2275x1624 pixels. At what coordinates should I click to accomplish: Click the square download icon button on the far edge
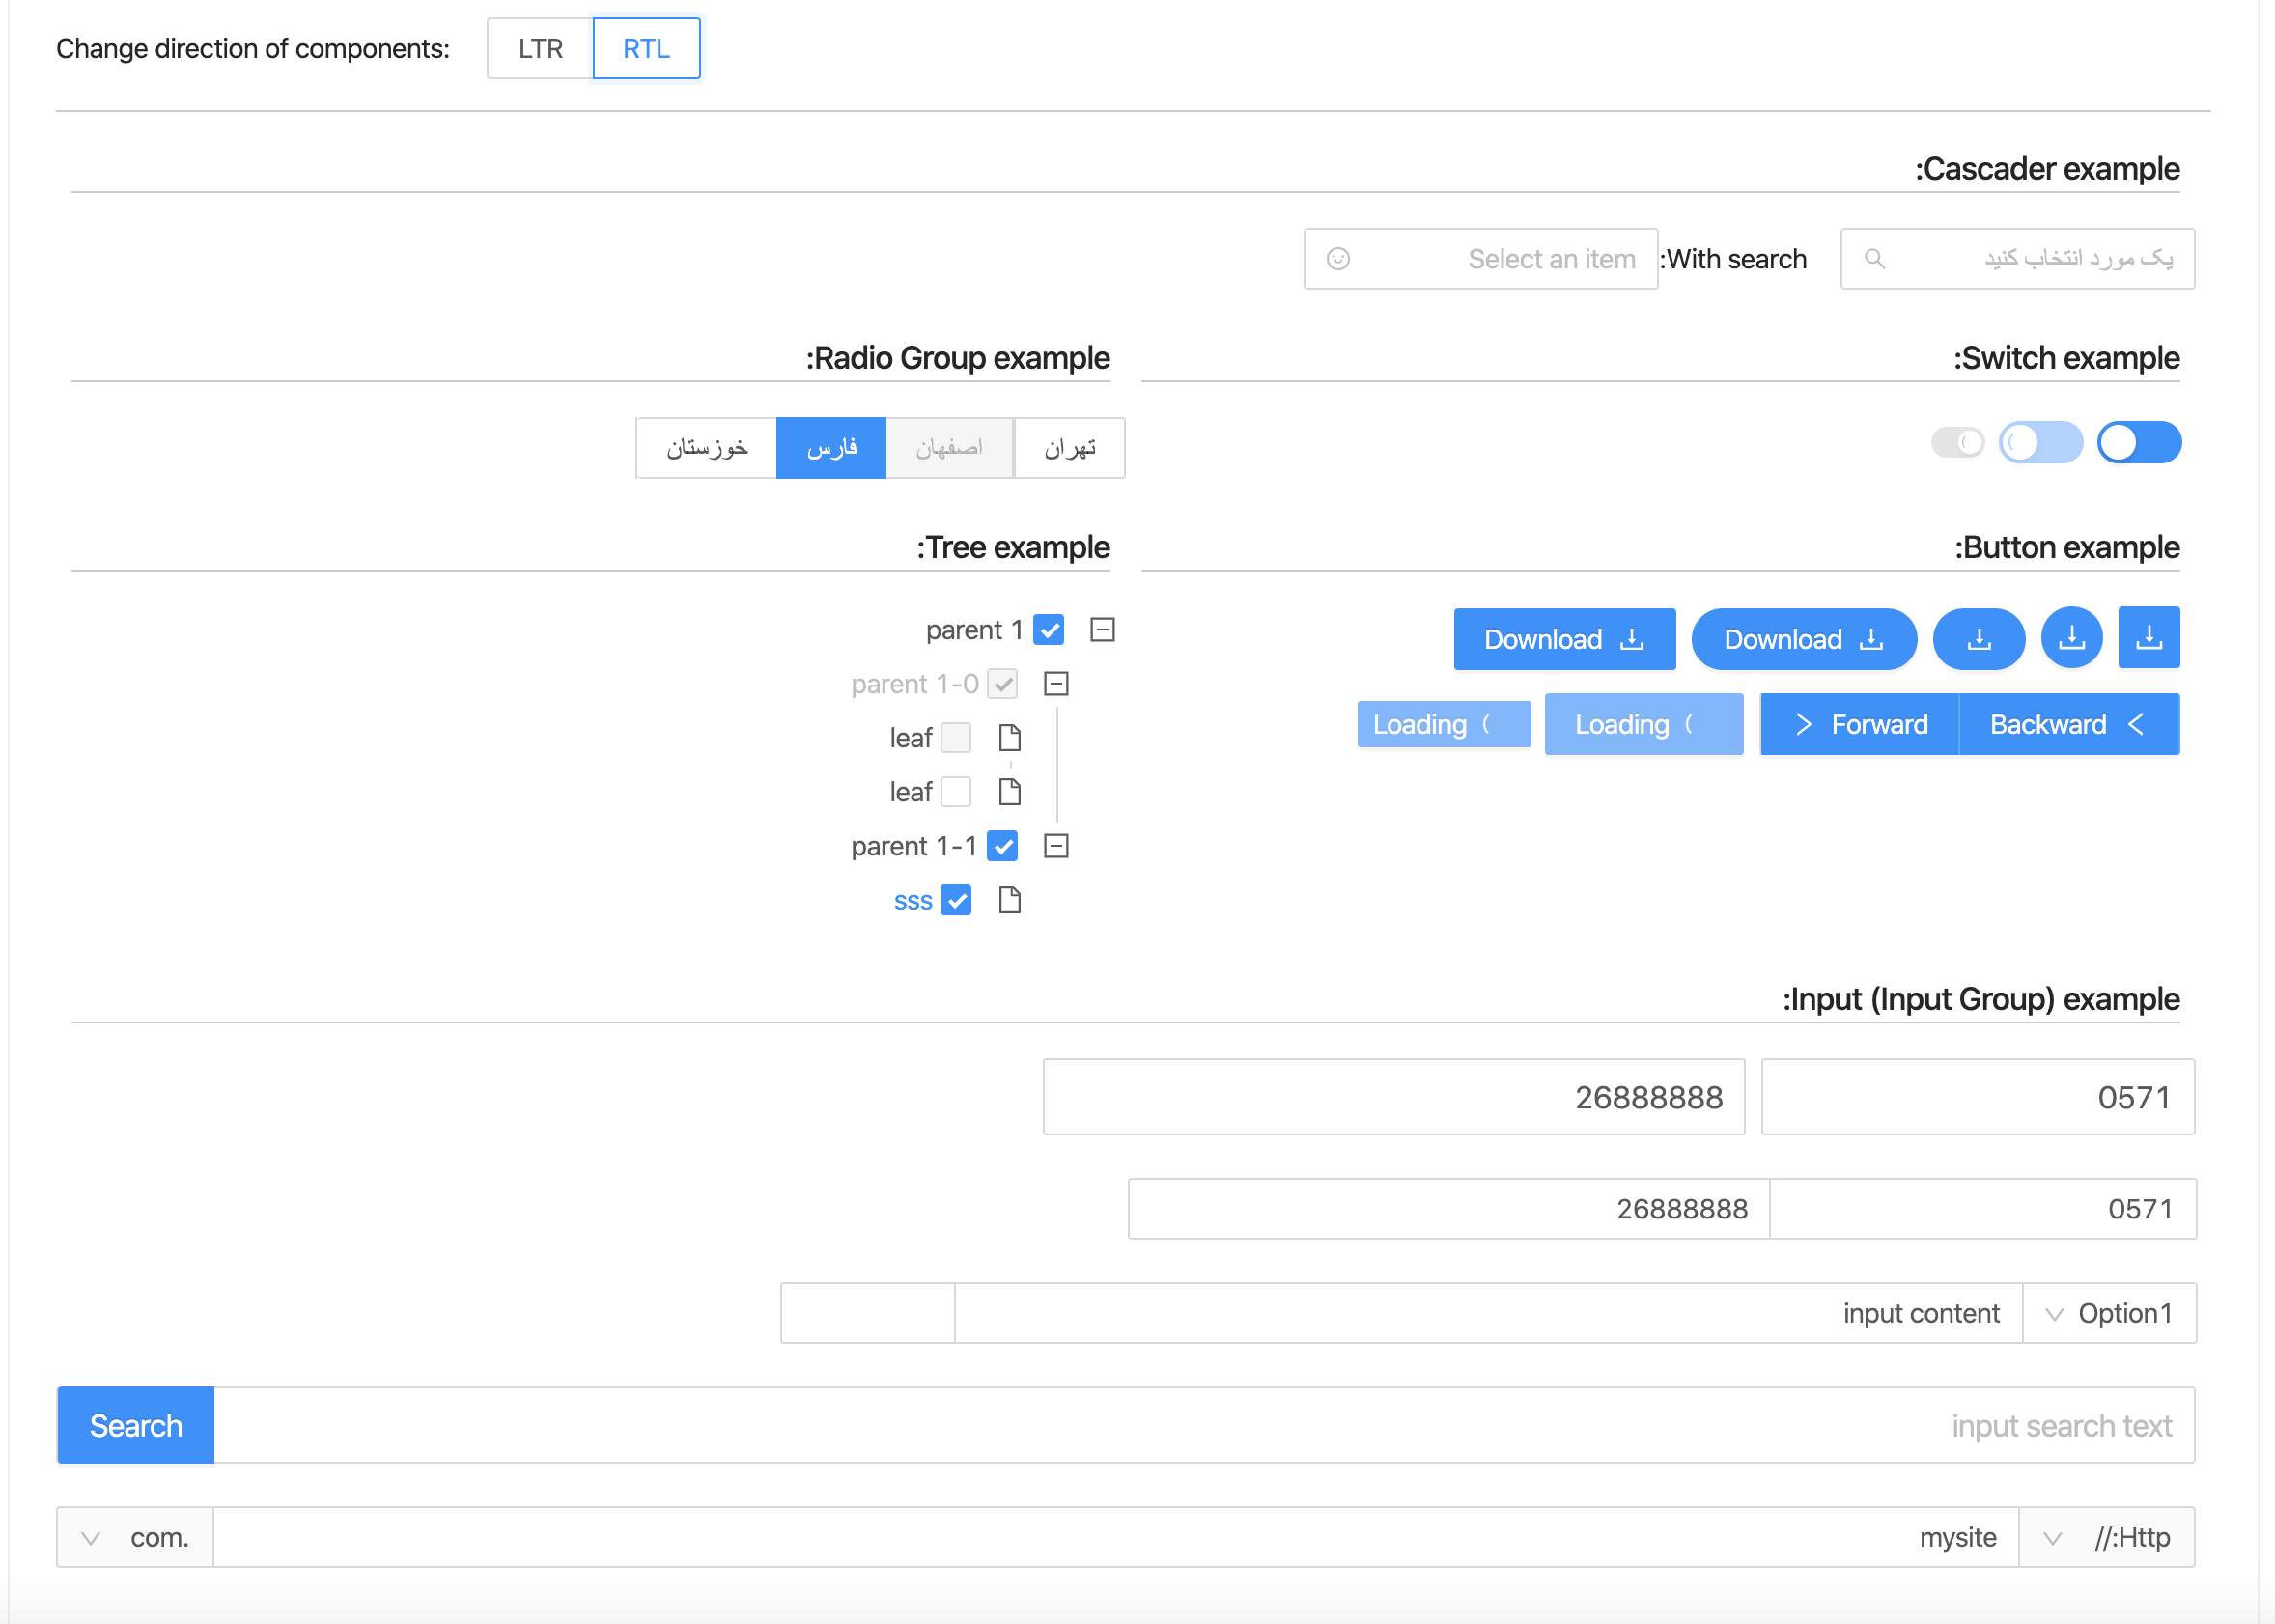click(x=2149, y=637)
